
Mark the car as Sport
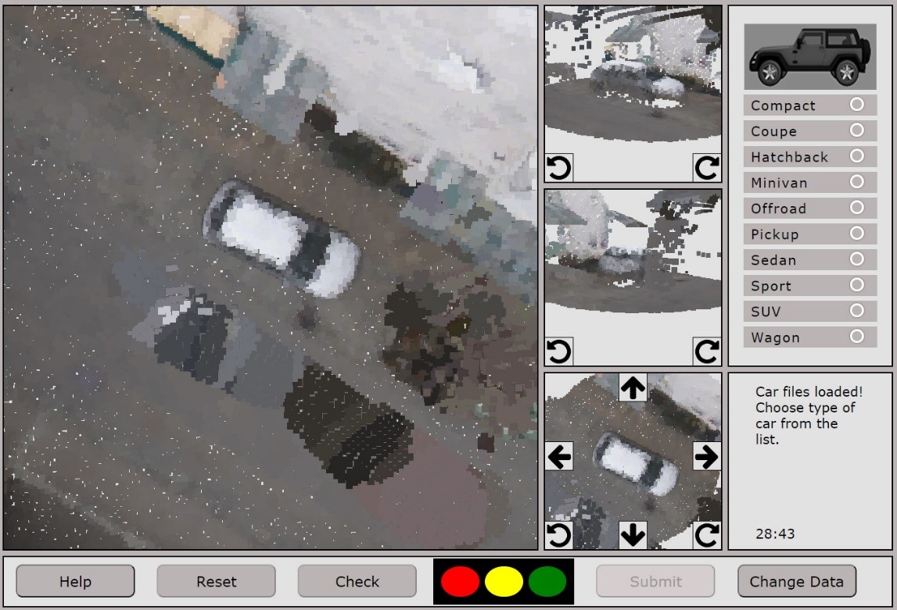(810, 286)
